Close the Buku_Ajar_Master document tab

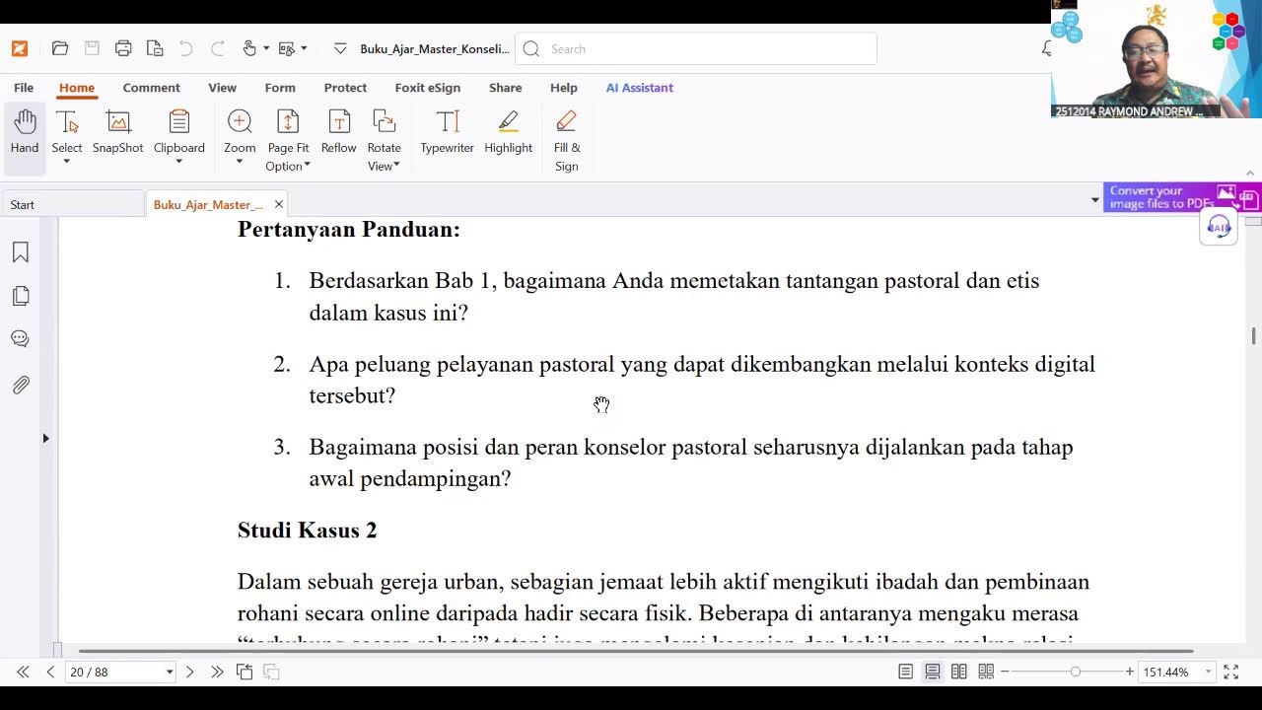point(279,204)
